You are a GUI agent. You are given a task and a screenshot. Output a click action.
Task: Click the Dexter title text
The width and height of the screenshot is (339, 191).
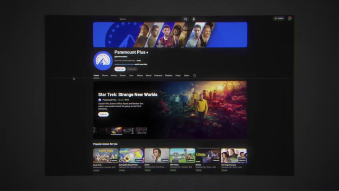tap(147, 165)
